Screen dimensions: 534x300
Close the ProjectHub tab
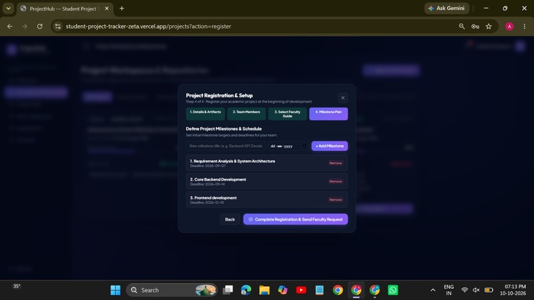[107, 9]
